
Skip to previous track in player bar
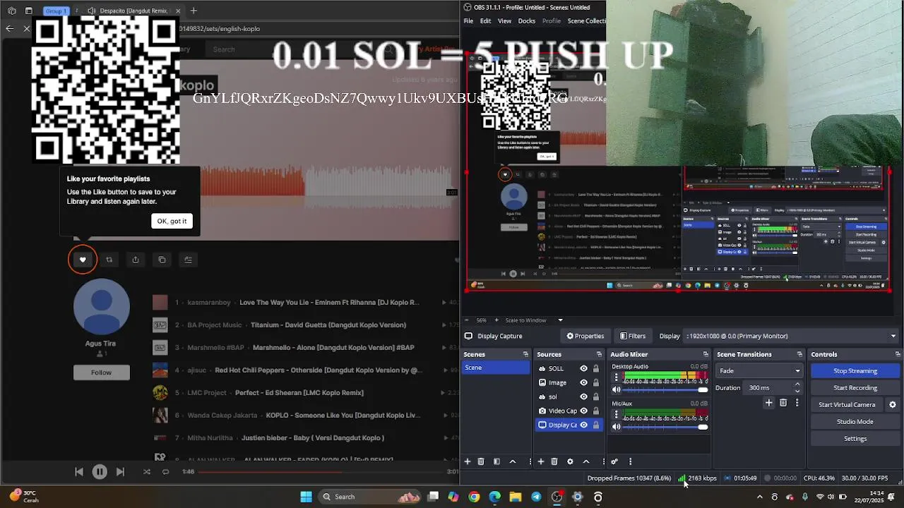tap(79, 472)
